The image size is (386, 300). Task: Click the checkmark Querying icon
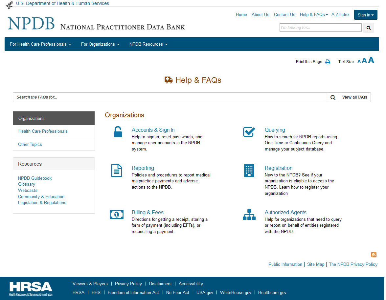pos(249,132)
